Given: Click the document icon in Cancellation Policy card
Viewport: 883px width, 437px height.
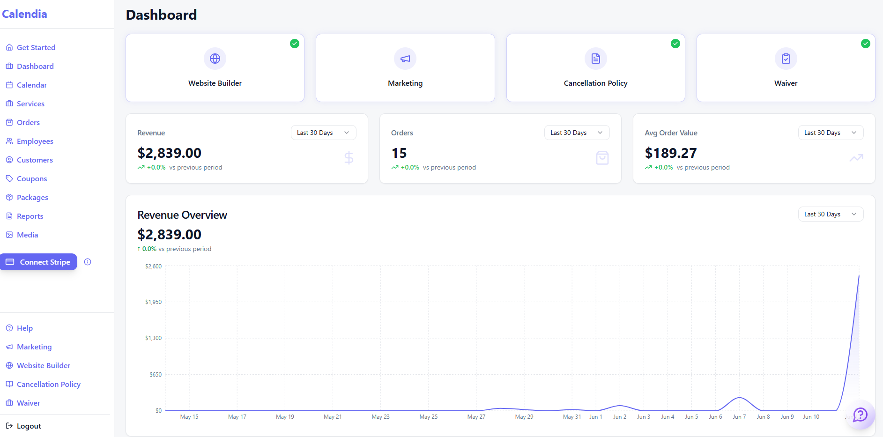Looking at the screenshot, I should pos(596,59).
